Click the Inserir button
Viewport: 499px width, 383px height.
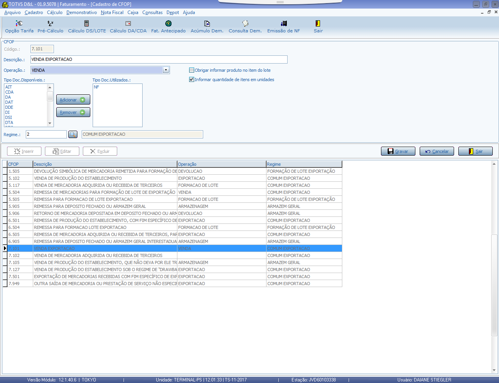[24, 151]
